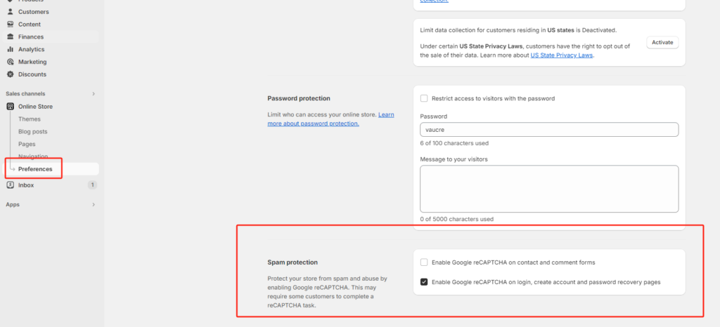Uncheck reCAPTCHA on login and account pages
The image size is (720, 327).
[x=424, y=282]
